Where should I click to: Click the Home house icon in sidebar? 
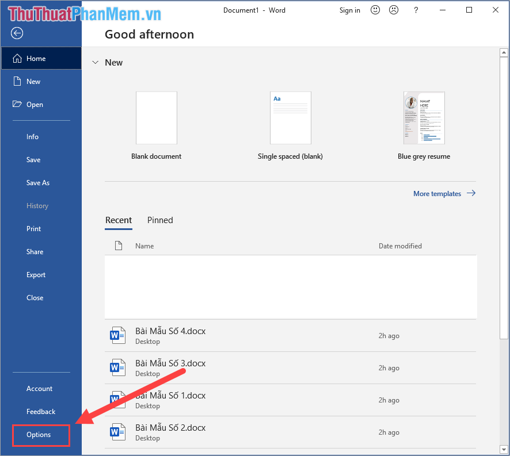point(17,59)
